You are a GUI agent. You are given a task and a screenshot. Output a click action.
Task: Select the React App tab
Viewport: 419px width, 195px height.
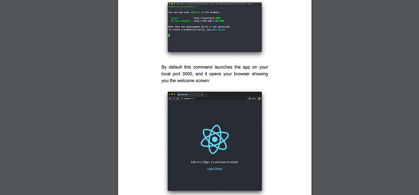(x=190, y=94)
